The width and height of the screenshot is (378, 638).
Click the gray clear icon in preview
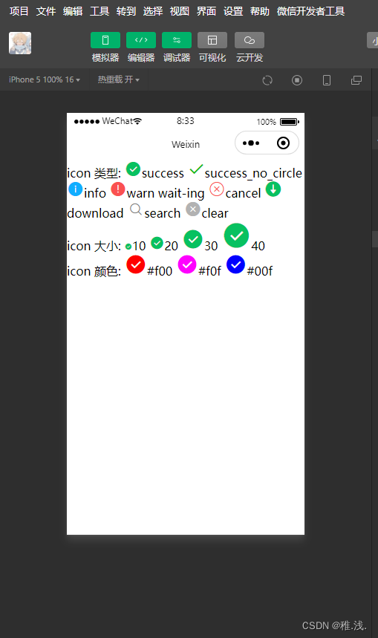coord(193,209)
